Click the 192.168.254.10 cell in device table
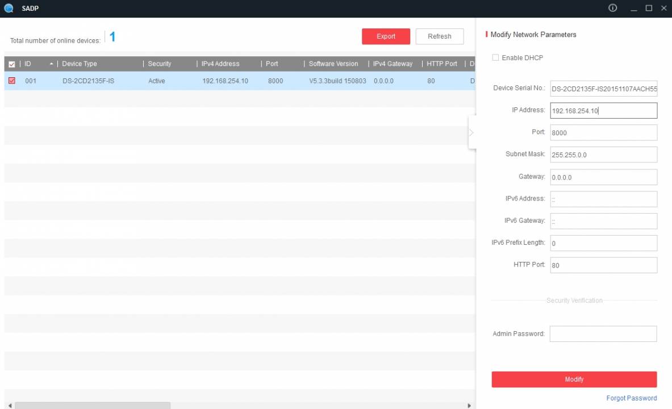672x409 pixels. [x=225, y=81]
